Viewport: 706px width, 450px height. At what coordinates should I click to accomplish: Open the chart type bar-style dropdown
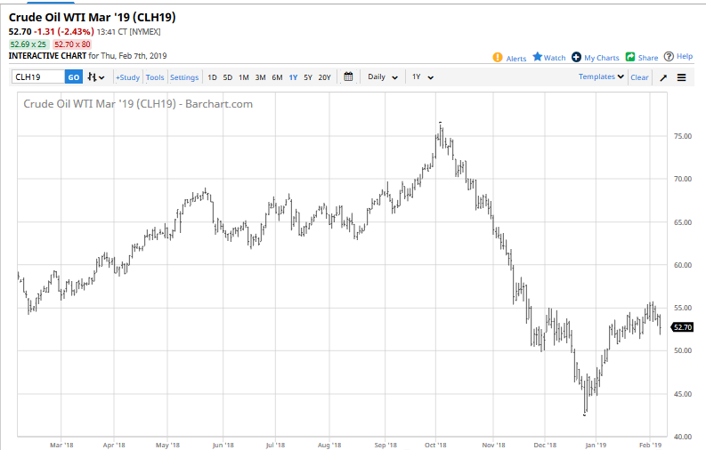(96, 77)
